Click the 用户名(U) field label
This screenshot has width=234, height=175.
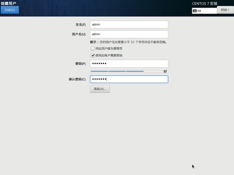click(79, 34)
